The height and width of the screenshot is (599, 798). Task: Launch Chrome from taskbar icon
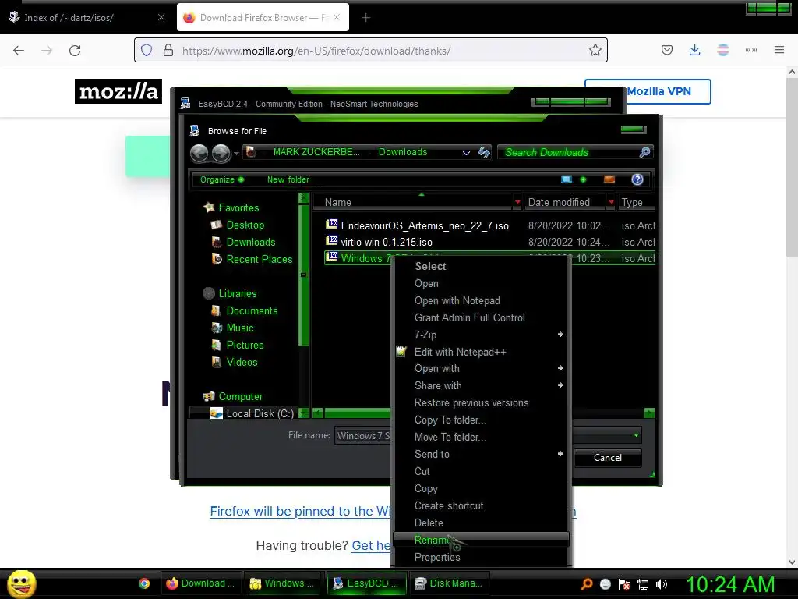tap(144, 583)
